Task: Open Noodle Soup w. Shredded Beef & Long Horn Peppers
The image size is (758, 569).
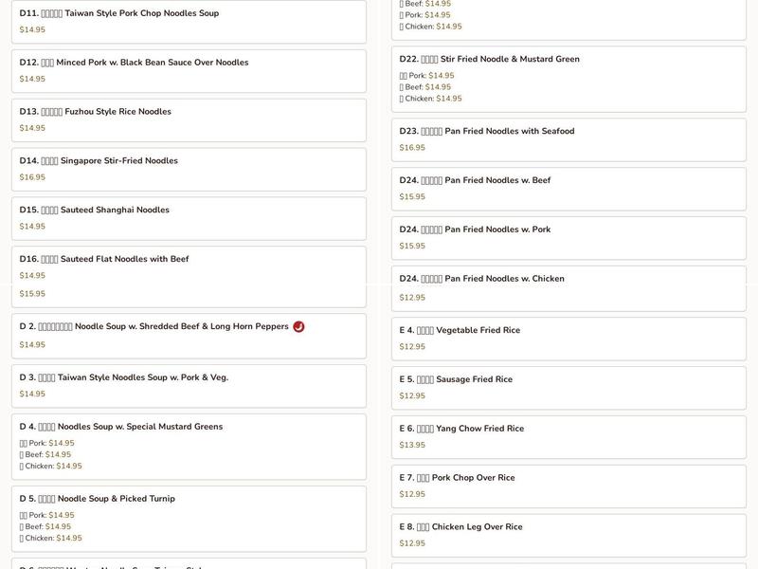Action: [x=180, y=327]
